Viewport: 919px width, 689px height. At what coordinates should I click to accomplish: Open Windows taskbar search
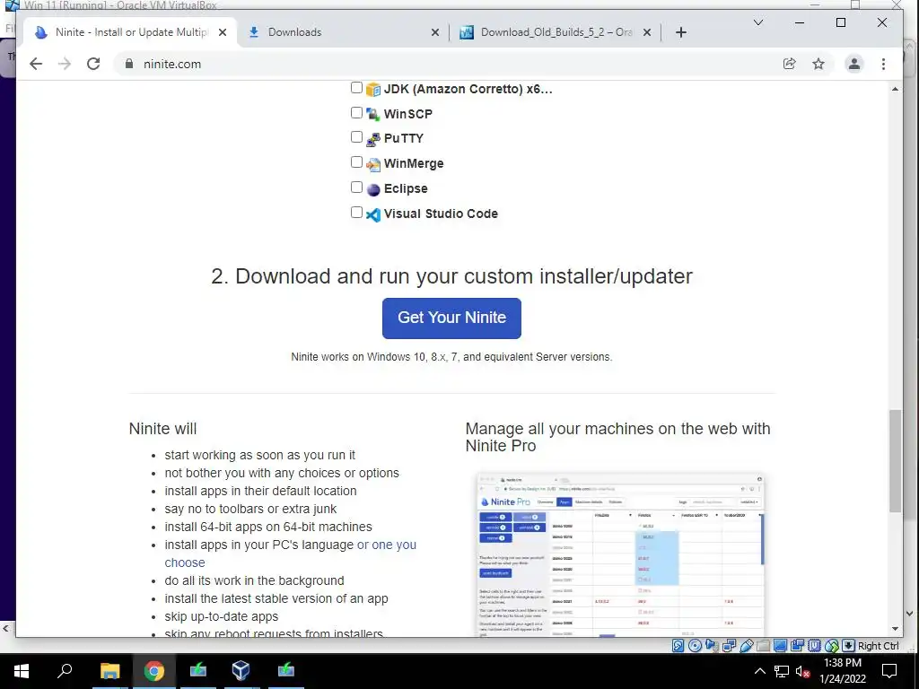point(65,671)
